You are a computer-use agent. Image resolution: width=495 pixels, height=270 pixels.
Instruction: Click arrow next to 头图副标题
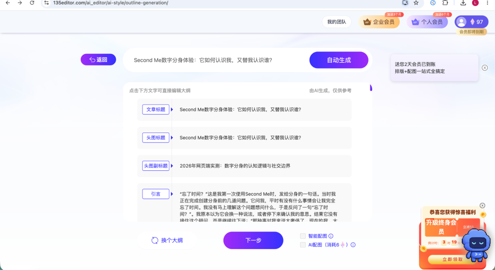(x=172, y=166)
